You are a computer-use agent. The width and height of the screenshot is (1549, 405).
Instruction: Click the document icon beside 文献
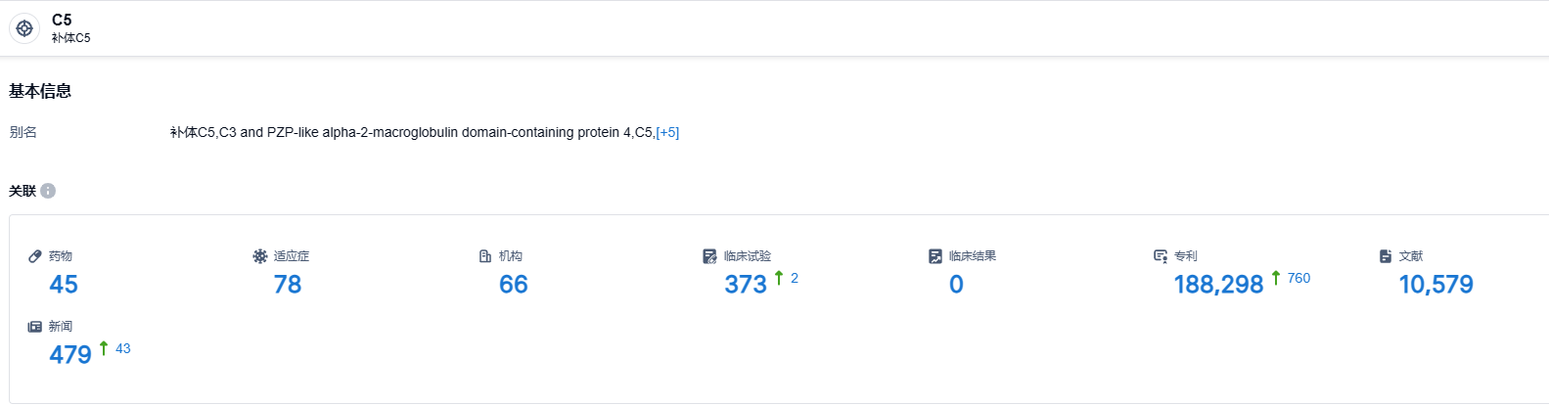point(1386,256)
